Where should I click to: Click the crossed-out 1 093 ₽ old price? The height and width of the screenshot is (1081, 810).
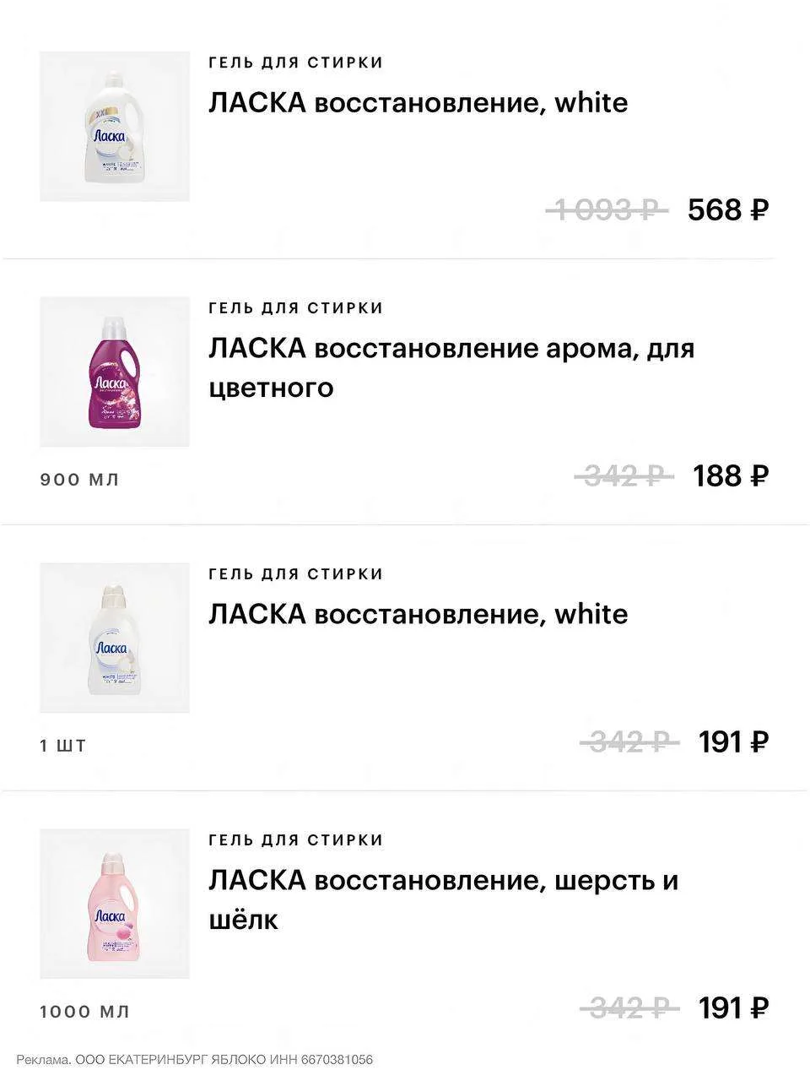pos(607,209)
